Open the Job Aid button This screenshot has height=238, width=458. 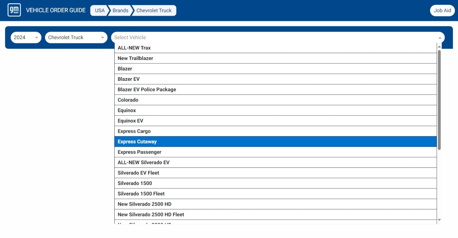pyautogui.click(x=442, y=11)
